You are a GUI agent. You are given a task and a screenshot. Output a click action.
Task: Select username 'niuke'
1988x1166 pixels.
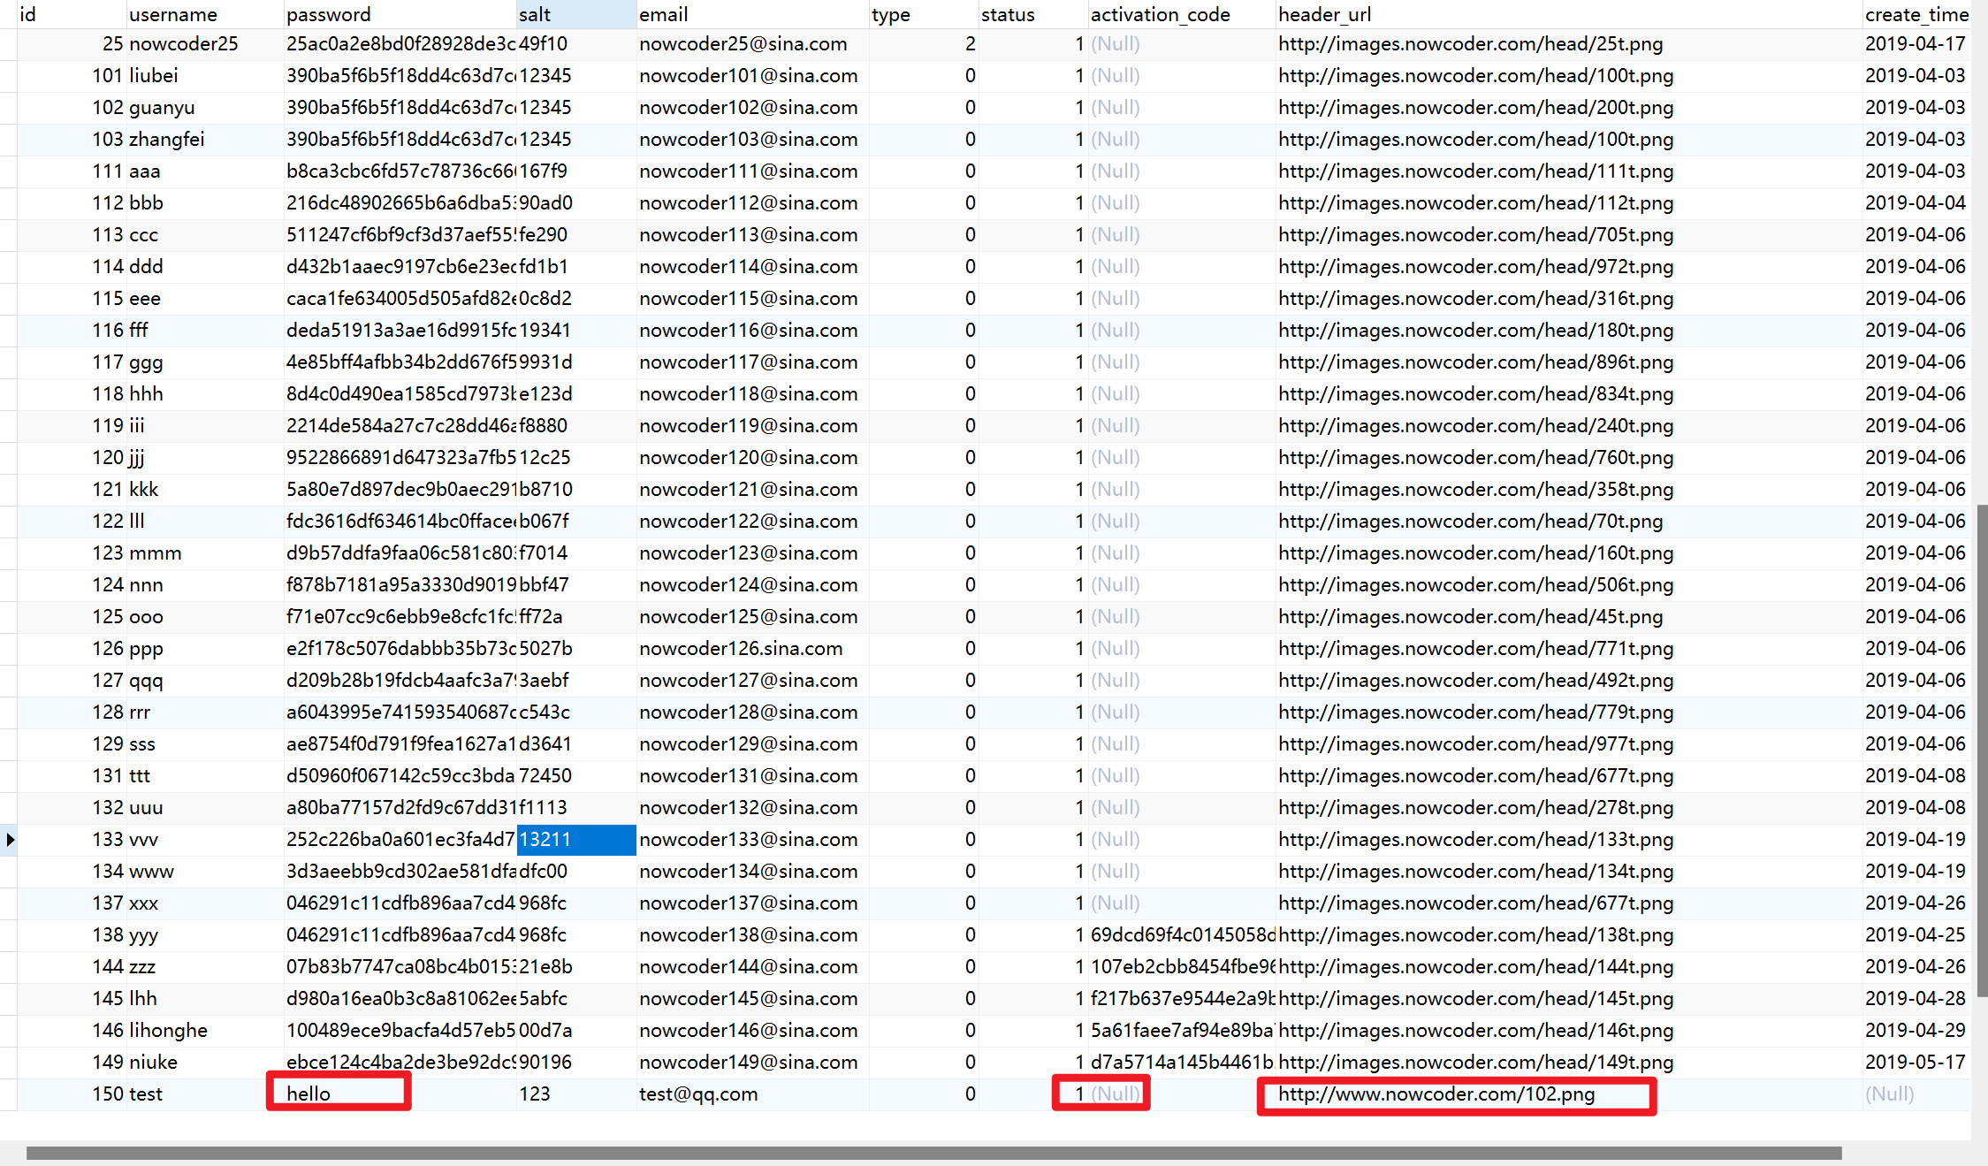[x=154, y=1063]
